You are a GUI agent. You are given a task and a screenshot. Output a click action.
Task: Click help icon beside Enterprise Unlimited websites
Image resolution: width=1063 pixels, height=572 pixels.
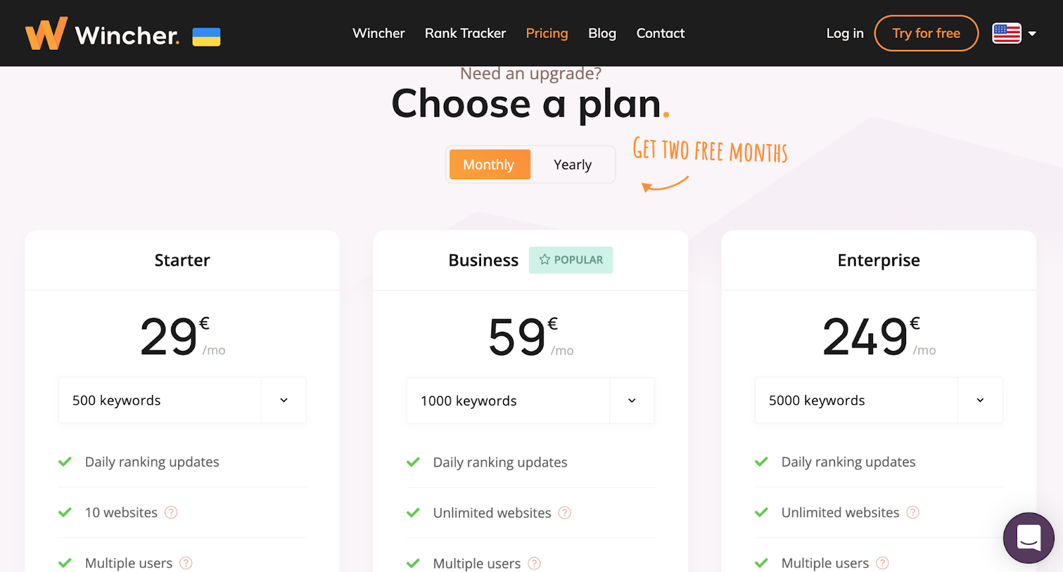pyautogui.click(x=913, y=512)
